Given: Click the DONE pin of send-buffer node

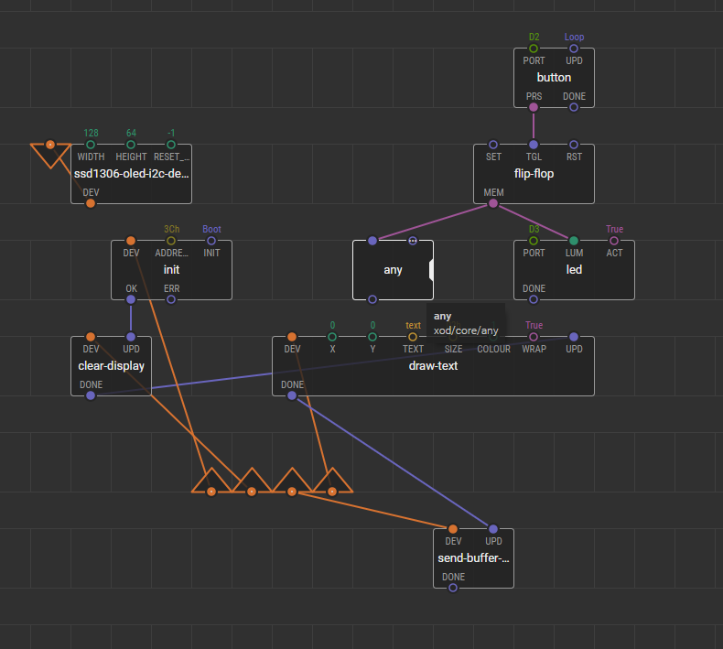Looking at the screenshot, I should coord(453,588).
